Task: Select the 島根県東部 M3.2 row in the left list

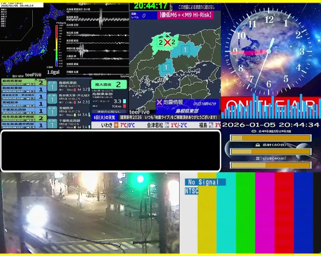Action: tap(24, 89)
